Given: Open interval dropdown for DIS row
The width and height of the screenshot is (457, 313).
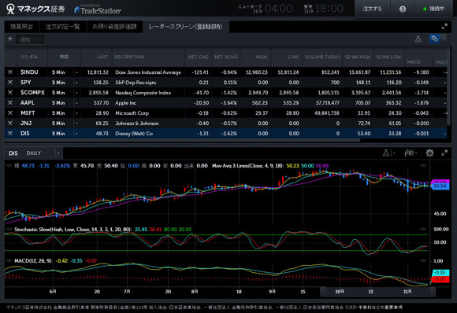Looking at the screenshot, I should [x=76, y=134].
